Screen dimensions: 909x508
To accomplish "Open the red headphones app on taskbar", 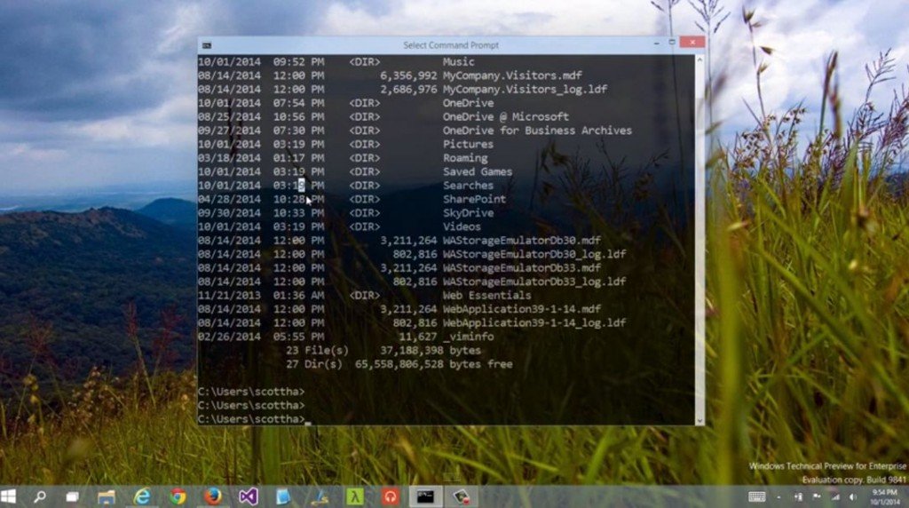I will 390,496.
